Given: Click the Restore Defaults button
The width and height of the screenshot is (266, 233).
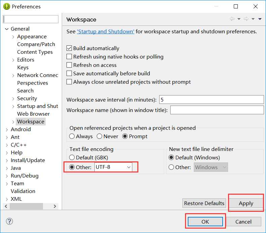Looking at the screenshot, I should pyautogui.click(x=204, y=203).
